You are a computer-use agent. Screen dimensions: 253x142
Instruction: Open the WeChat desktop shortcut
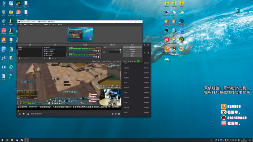click(182, 13)
